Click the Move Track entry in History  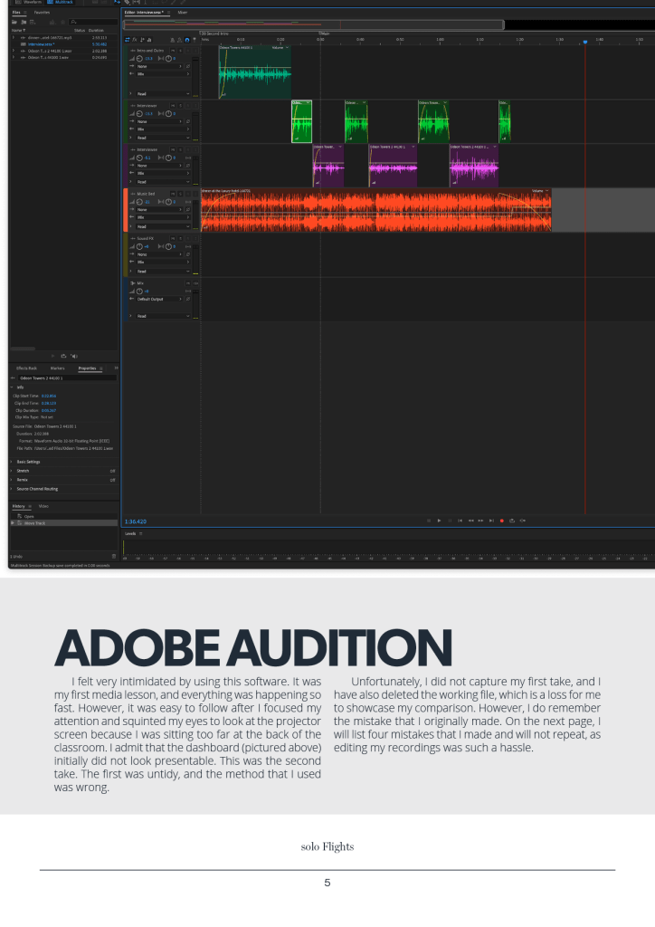point(34,523)
